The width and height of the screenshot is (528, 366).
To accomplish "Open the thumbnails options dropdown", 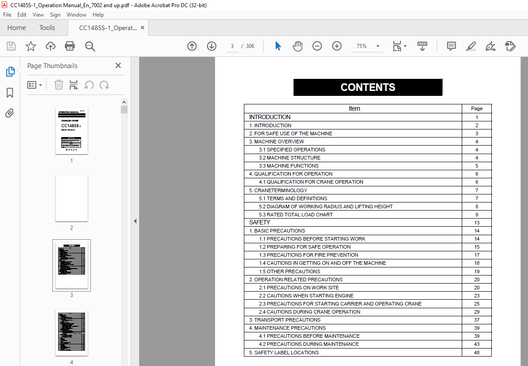I will [35, 85].
